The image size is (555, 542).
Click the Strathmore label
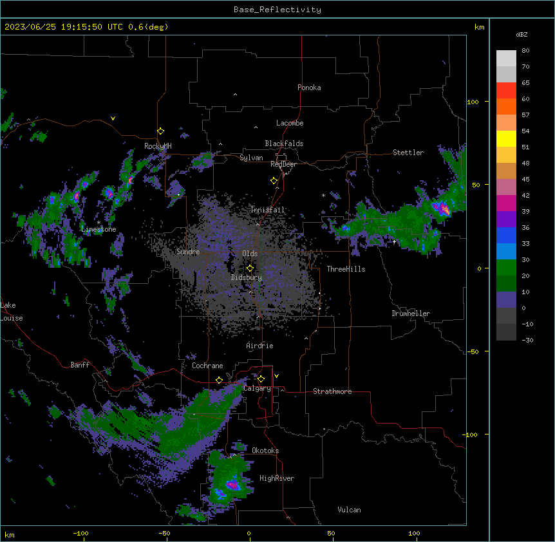332,391
